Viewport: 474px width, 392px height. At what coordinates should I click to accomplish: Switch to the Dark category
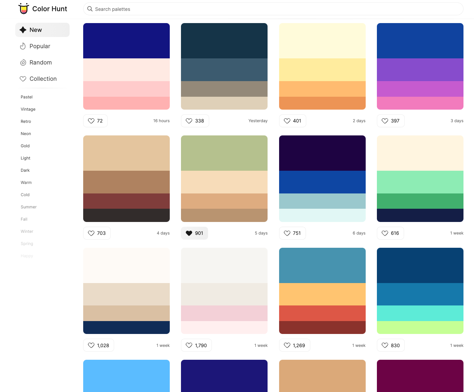25,170
